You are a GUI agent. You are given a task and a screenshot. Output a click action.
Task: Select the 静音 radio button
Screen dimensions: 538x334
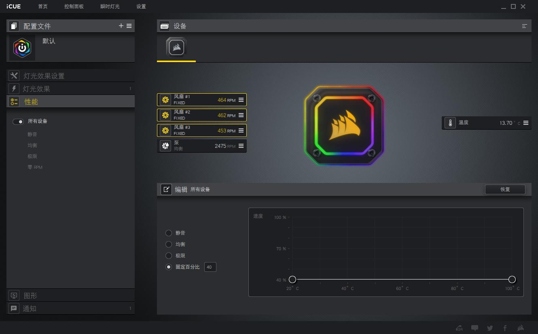coord(169,233)
